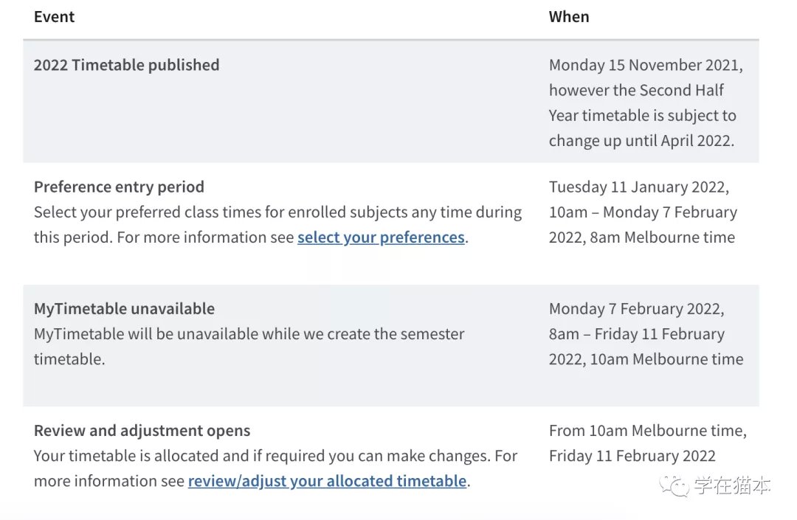Click the When column header

click(x=569, y=17)
